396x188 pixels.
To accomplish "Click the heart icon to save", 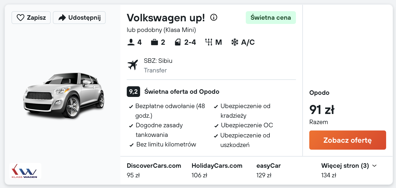I will [x=21, y=18].
